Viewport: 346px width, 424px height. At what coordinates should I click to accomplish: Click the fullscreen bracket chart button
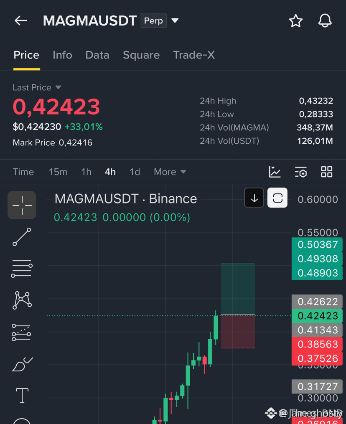277,198
